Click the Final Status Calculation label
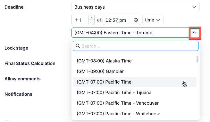This screenshot has height=122, width=210. pos(30,63)
